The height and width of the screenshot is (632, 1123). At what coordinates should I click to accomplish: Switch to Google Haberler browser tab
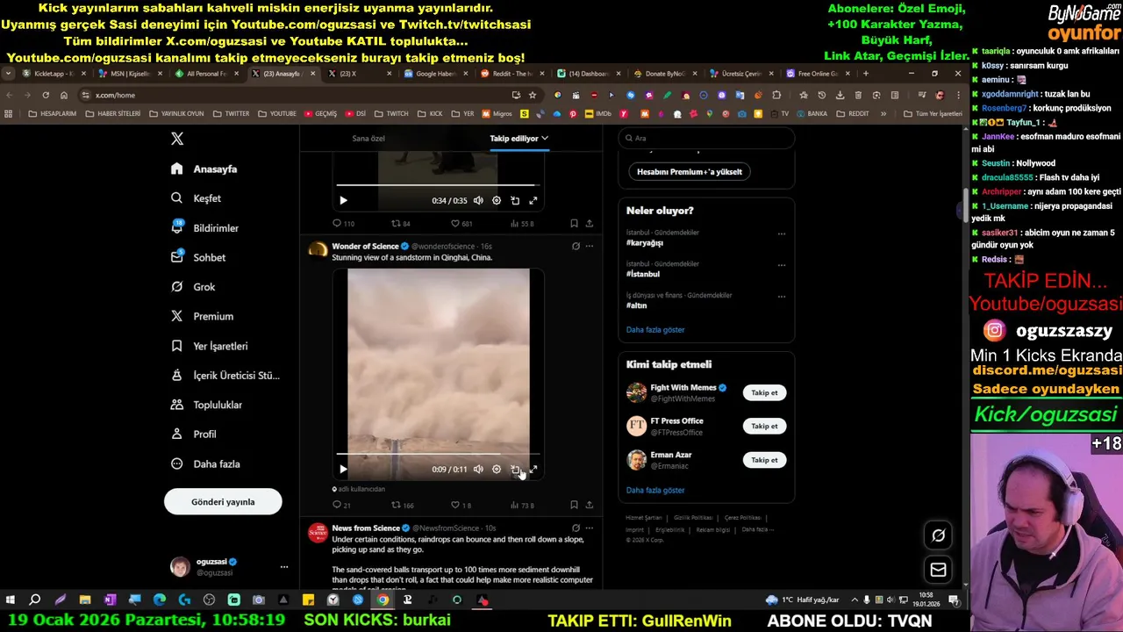point(436,74)
